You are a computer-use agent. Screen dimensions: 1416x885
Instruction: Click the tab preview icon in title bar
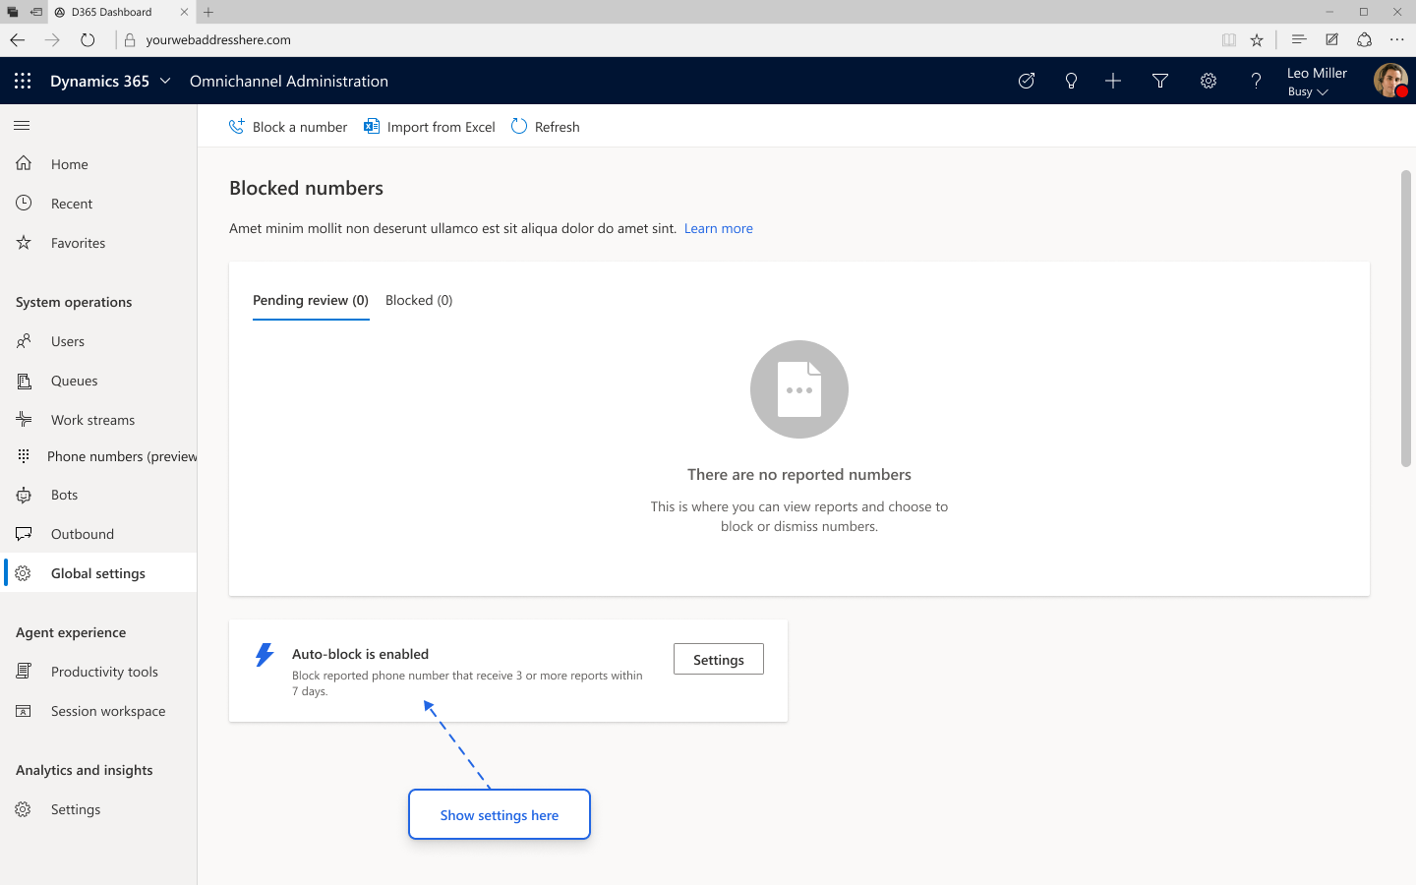pyautogui.click(x=13, y=12)
